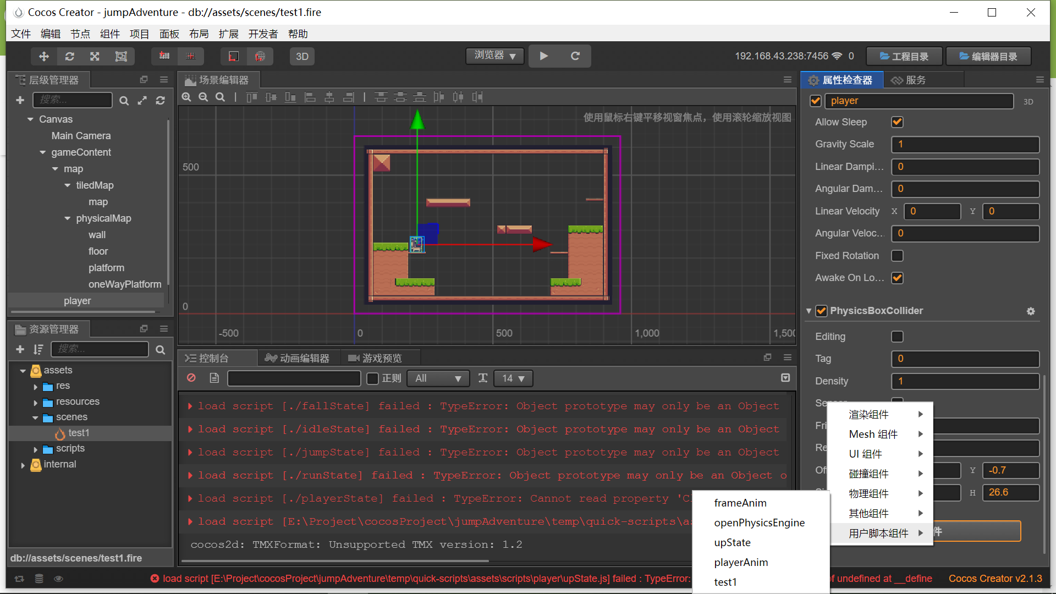The image size is (1056, 594).
Task: Select the rotate transform tool
Action: pyautogui.click(x=70, y=56)
